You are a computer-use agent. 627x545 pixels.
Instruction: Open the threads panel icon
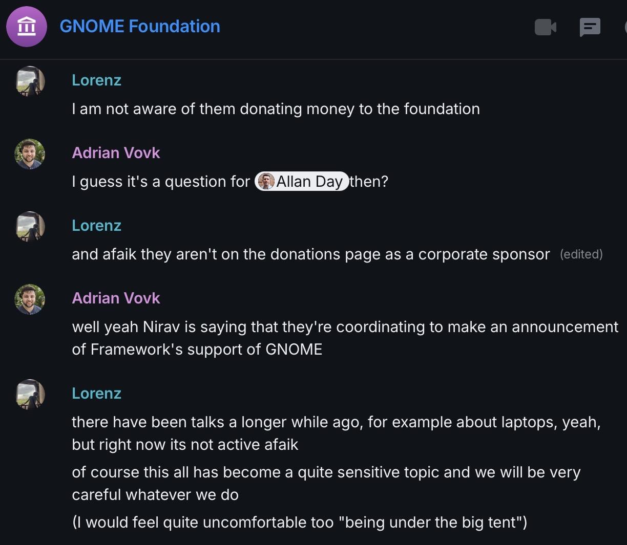(x=590, y=27)
